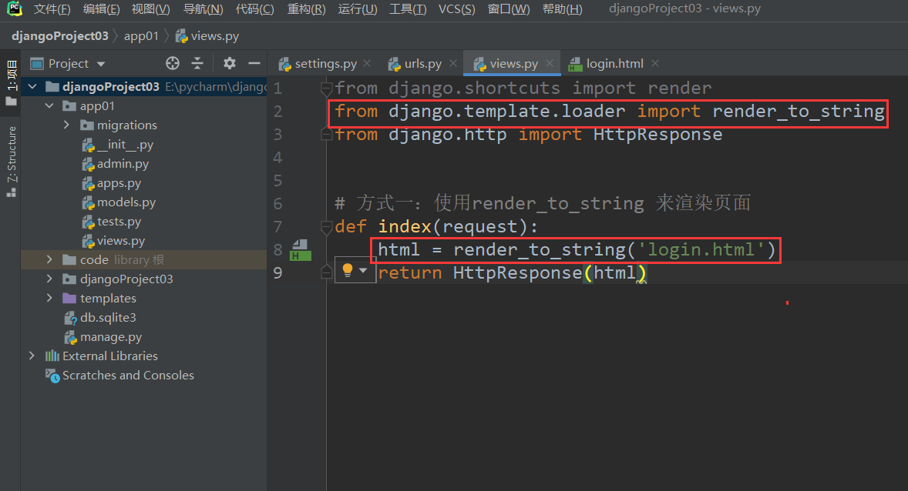Click the 'login.html' string on line 8

pos(701,249)
